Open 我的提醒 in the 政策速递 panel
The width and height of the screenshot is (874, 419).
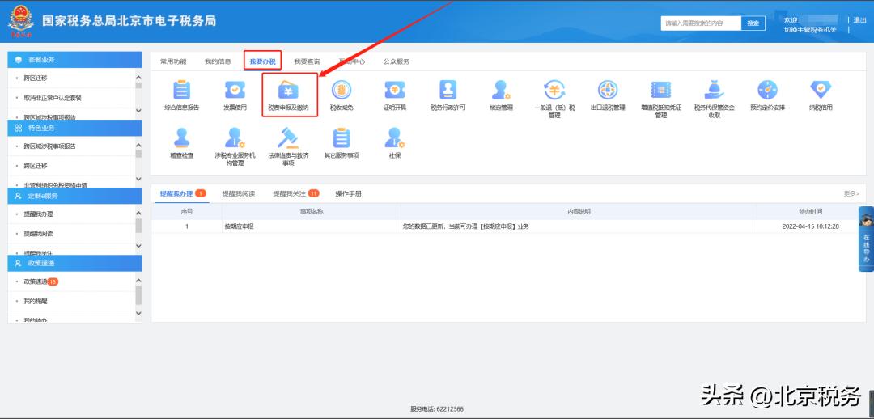[x=35, y=301]
